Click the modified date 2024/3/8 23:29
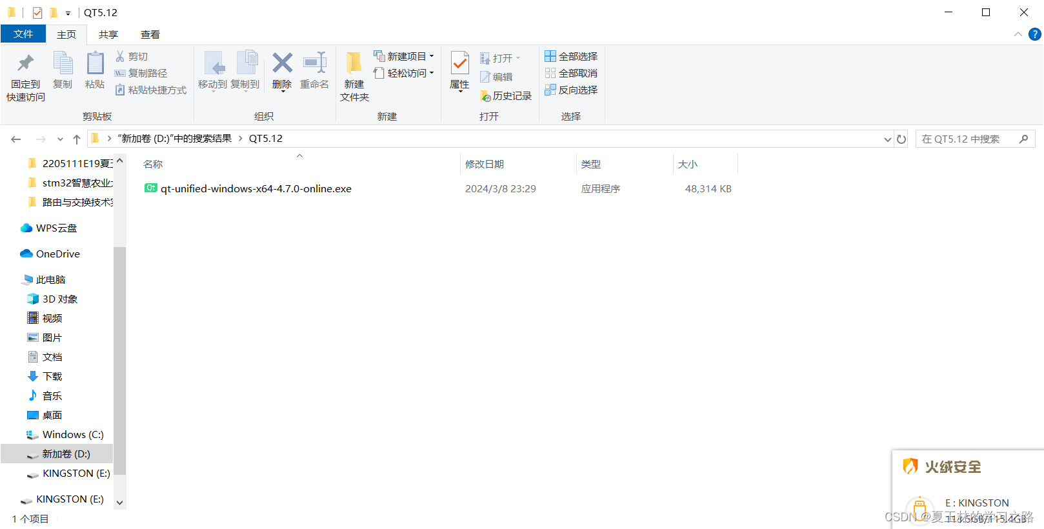Viewport: 1044px width, 529px height. pyautogui.click(x=500, y=188)
